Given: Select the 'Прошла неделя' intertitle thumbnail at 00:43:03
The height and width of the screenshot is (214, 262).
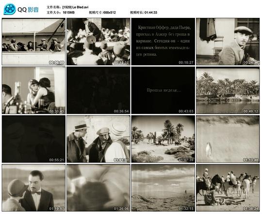Looking at the screenshot, I should point(163,90).
